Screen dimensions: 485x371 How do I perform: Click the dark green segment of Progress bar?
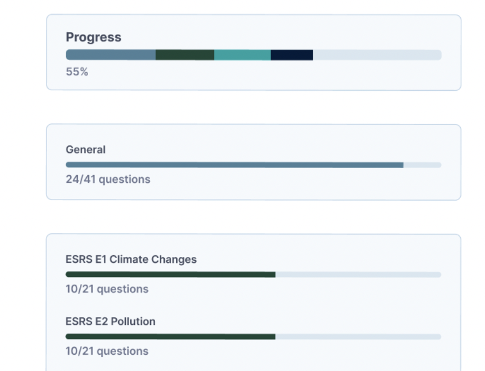pos(185,55)
